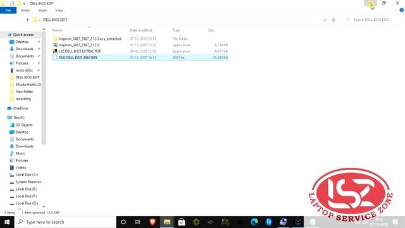The image size is (405, 228).
Task: Open System Reserved drive
Action: [28, 182]
